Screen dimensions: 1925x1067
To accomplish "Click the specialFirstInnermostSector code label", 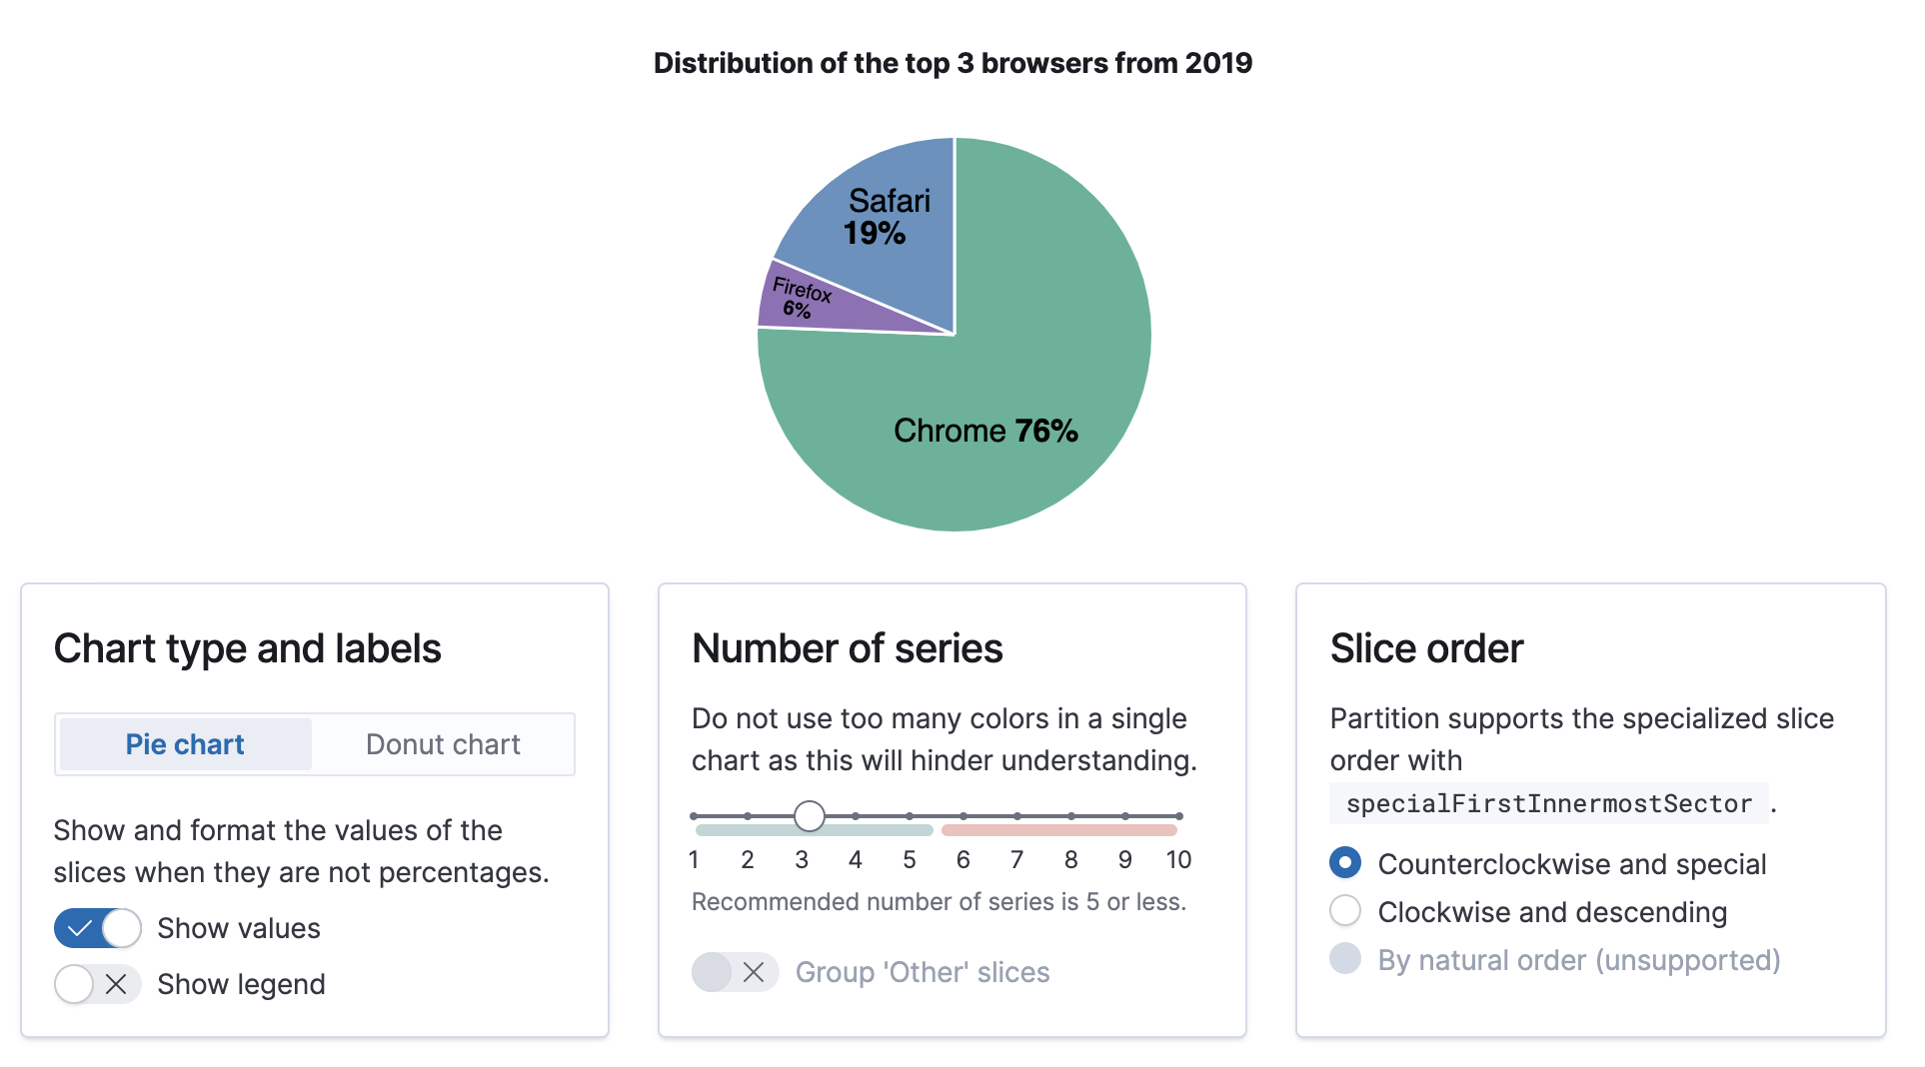I will coord(1548,804).
